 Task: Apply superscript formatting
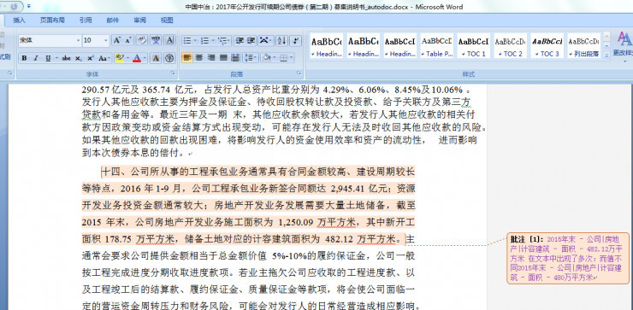tap(91, 58)
